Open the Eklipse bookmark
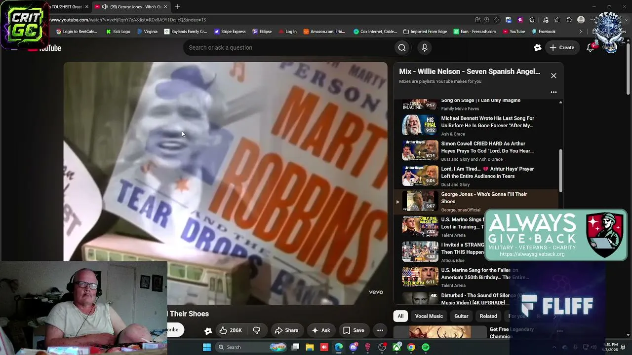The image size is (632, 355). (x=262, y=32)
